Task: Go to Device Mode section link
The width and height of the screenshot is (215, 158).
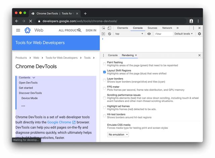Action: (30, 98)
